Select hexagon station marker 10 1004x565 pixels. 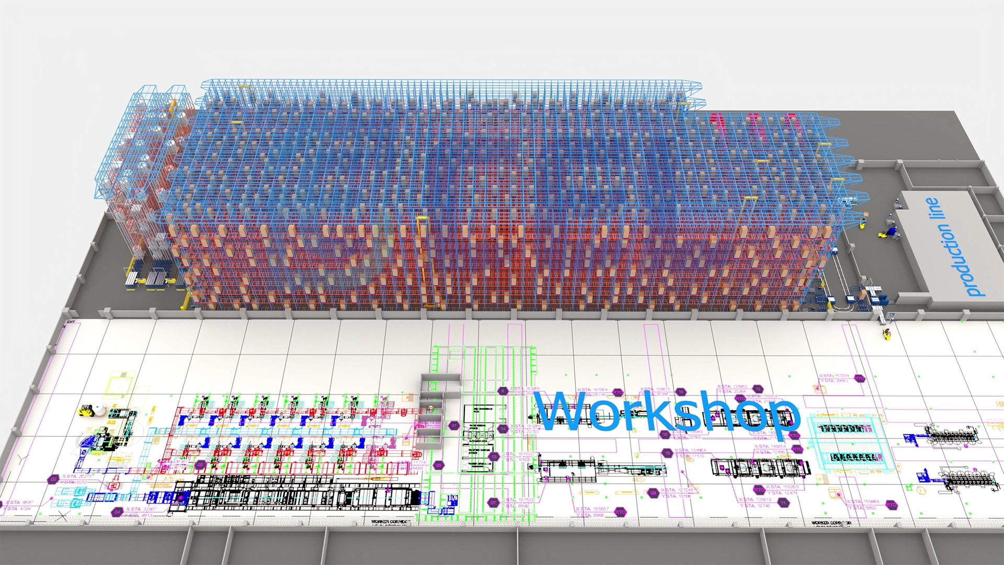681,392
